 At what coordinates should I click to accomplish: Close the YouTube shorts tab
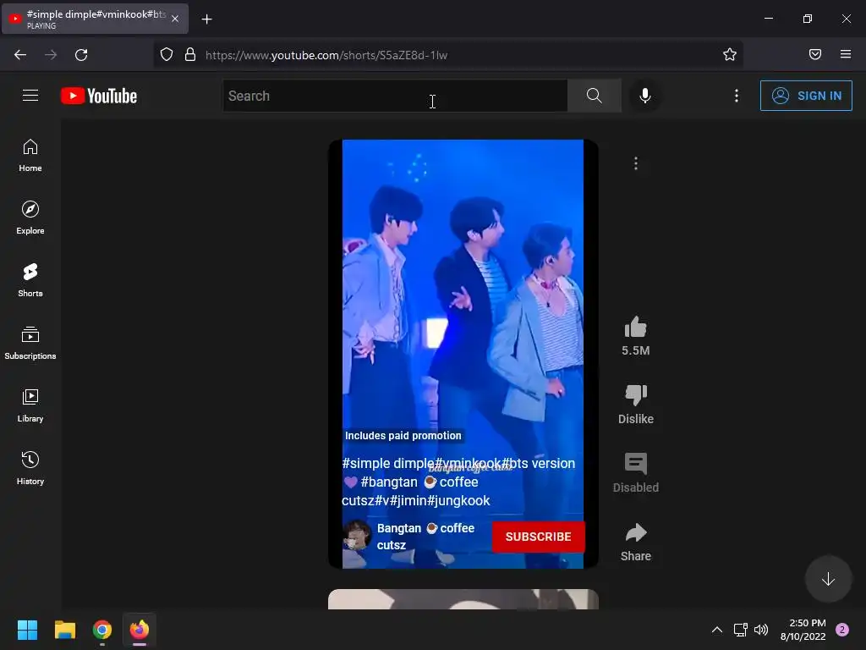(175, 19)
